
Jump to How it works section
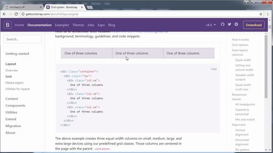[x=240, y=40]
